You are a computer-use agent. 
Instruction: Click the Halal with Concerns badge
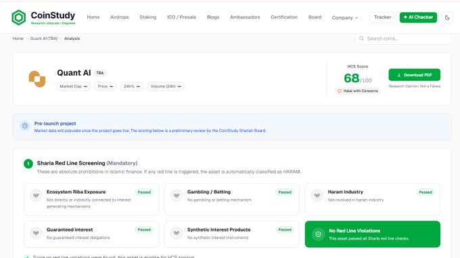click(x=358, y=91)
